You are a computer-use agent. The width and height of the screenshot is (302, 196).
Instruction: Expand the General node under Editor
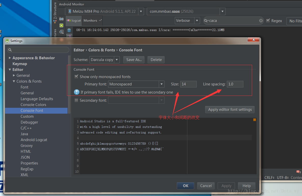coord(14,75)
